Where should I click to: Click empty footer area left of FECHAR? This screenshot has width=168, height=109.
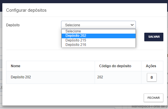click(x=73, y=98)
